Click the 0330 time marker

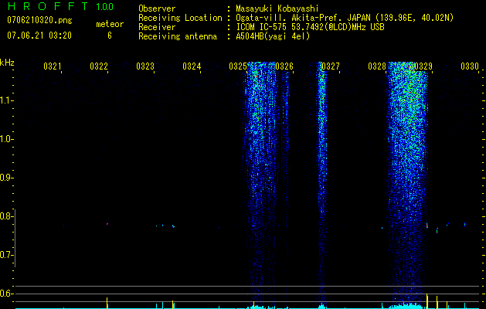pos(470,66)
